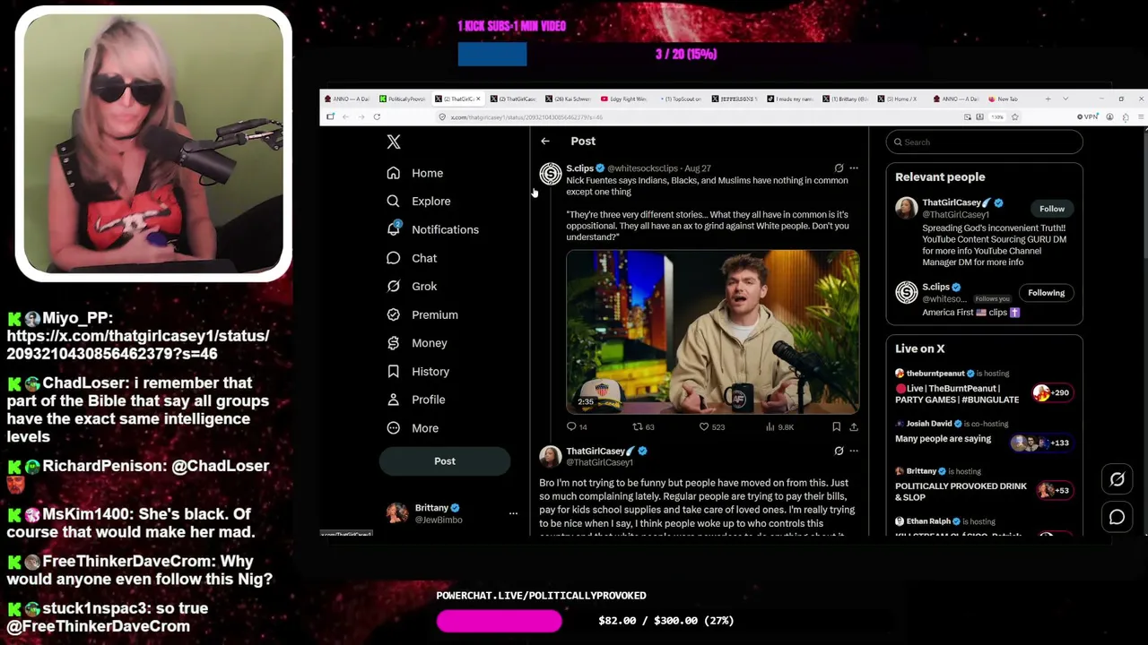Screen dimensions: 1148x645
Task: Open the more options on the S.clips post
Action: click(x=854, y=168)
